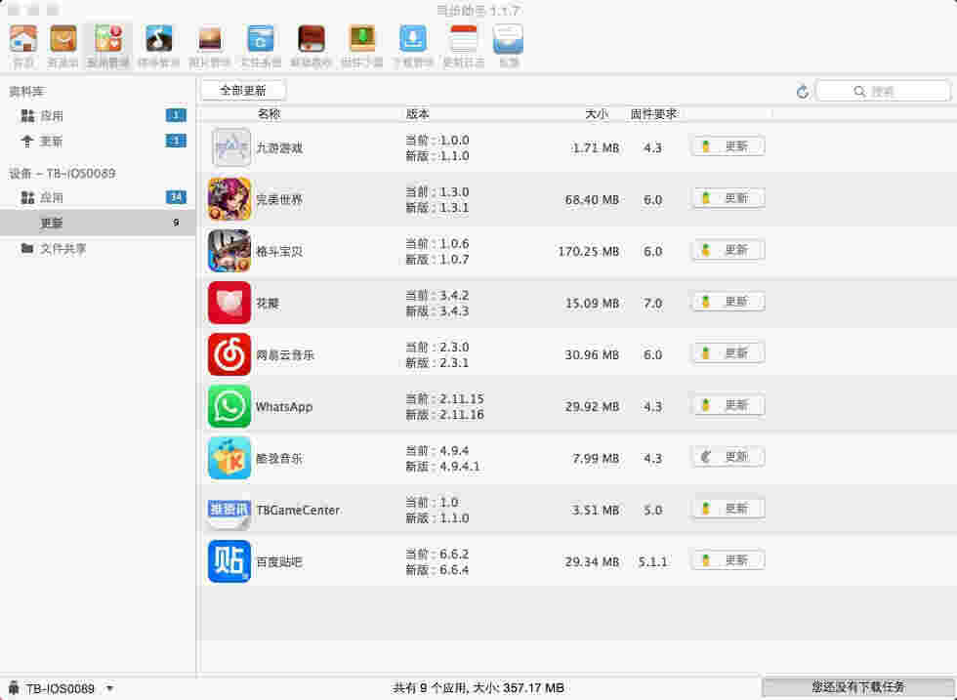Click the WhatsApp green app icon
The image size is (957, 700).
pos(229,406)
